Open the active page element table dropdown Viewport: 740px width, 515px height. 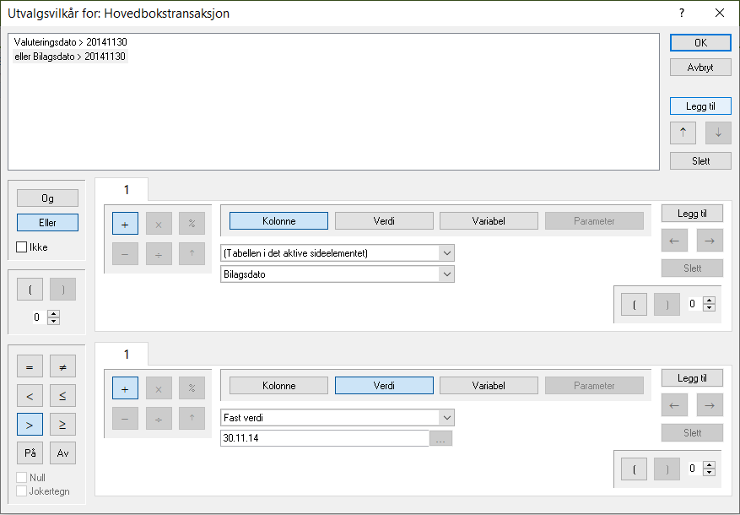446,253
